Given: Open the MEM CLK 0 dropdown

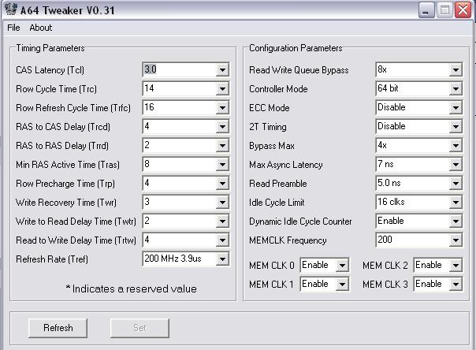Looking at the screenshot, I should click(342, 266).
